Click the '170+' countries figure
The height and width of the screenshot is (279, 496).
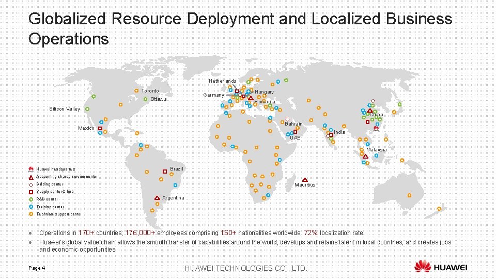click(86, 233)
